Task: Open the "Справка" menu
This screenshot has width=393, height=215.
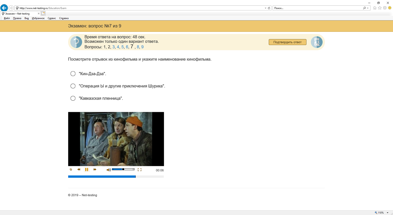Action: coord(64,18)
